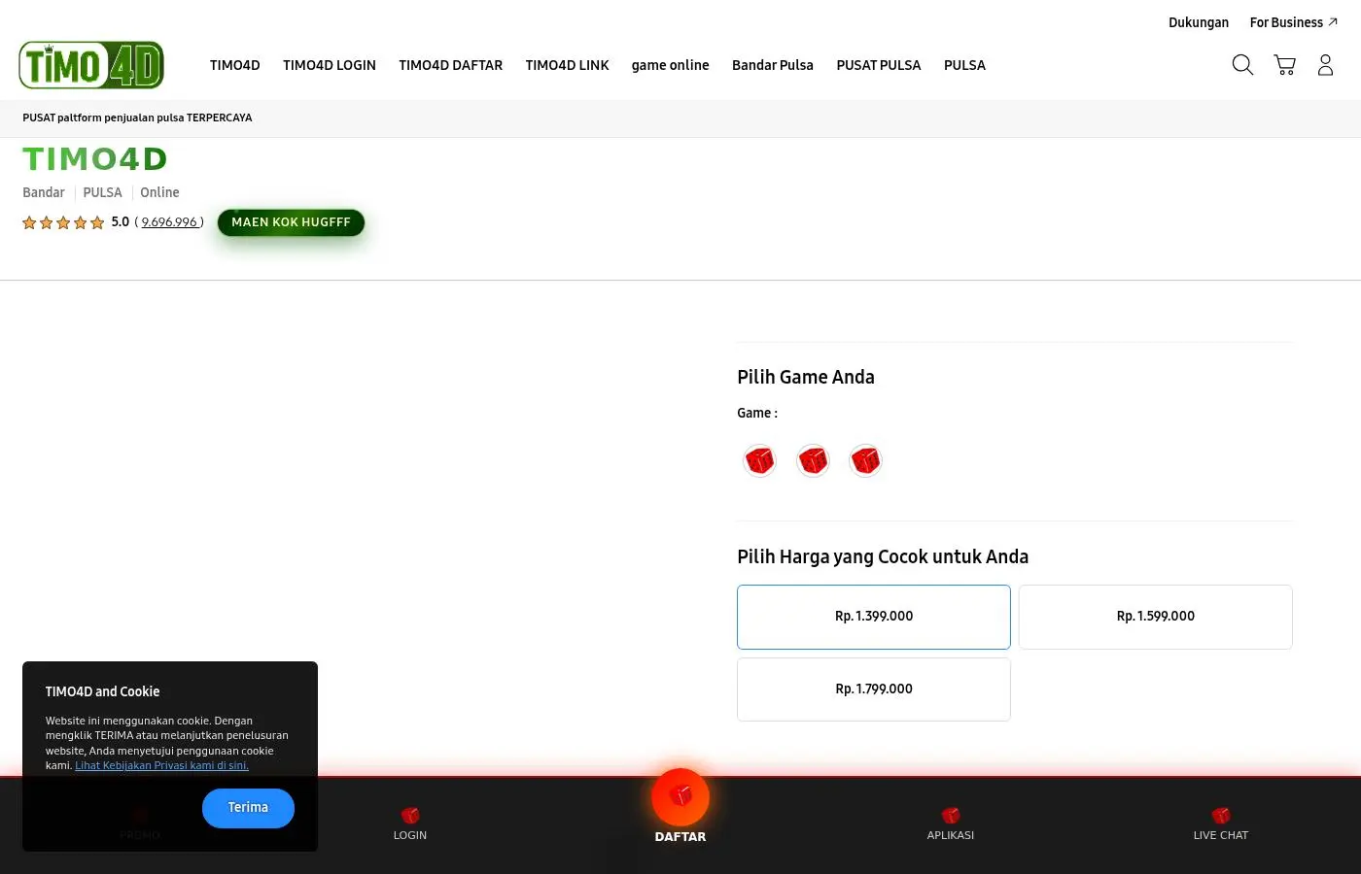The height and width of the screenshot is (874, 1361).
Task: Click the Pilih Game Anda heading
Action: pos(806,377)
